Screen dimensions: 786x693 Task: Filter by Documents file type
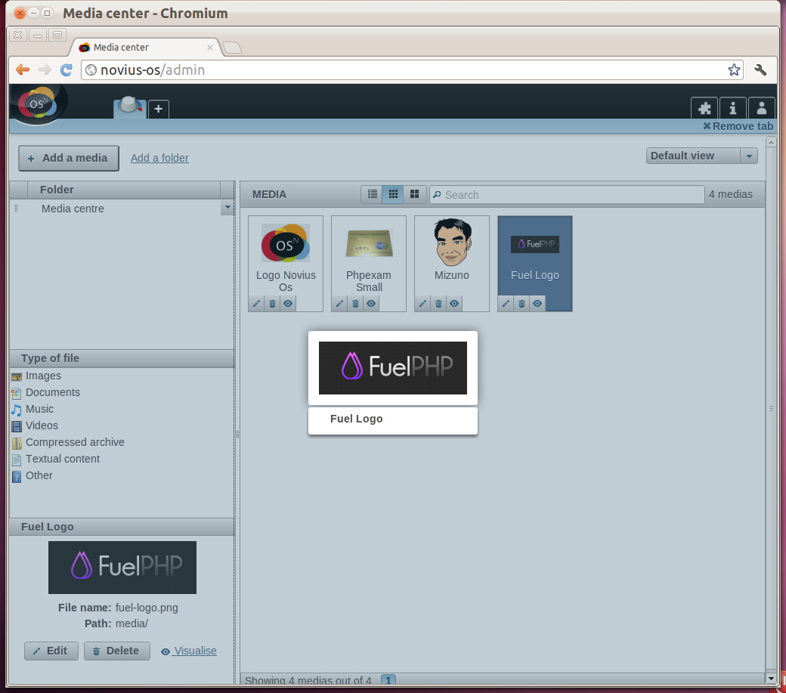pos(53,392)
